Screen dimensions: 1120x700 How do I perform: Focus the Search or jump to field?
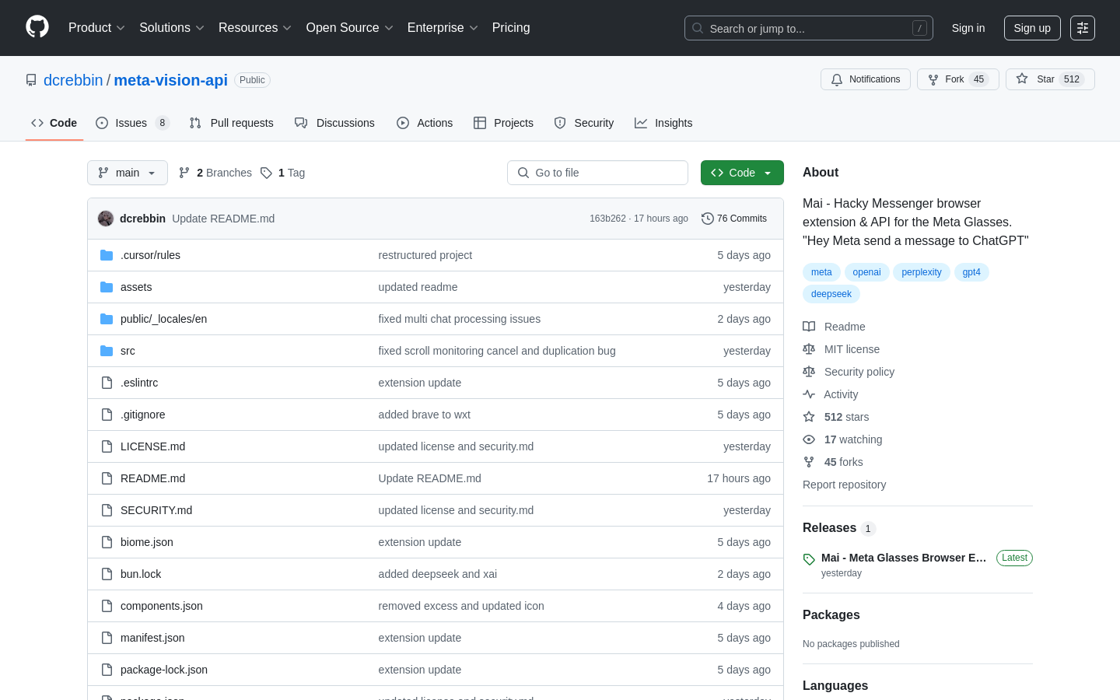809,28
